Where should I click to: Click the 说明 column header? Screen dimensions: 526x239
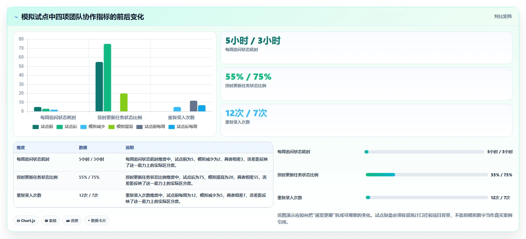point(130,148)
